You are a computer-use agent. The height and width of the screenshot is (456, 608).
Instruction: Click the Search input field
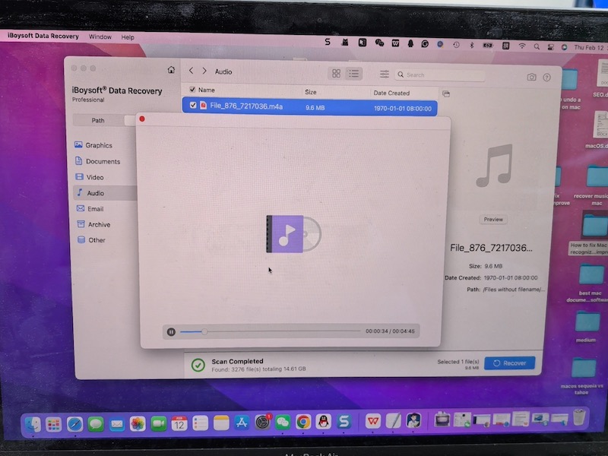tap(444, 75)
